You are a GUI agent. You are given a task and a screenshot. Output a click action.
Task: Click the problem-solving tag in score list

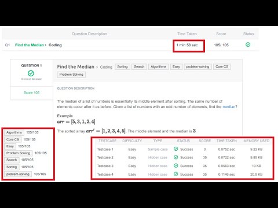[18, 174]
